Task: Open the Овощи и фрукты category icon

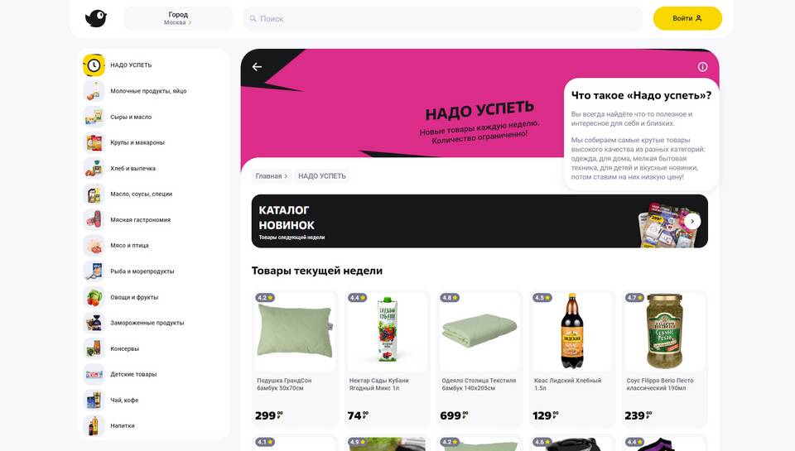Action: click(x=94, y=297)
